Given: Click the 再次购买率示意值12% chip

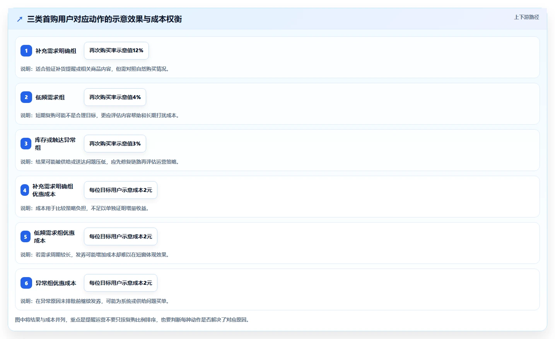Looking at the screenshot, I should [x=116, y=51].
